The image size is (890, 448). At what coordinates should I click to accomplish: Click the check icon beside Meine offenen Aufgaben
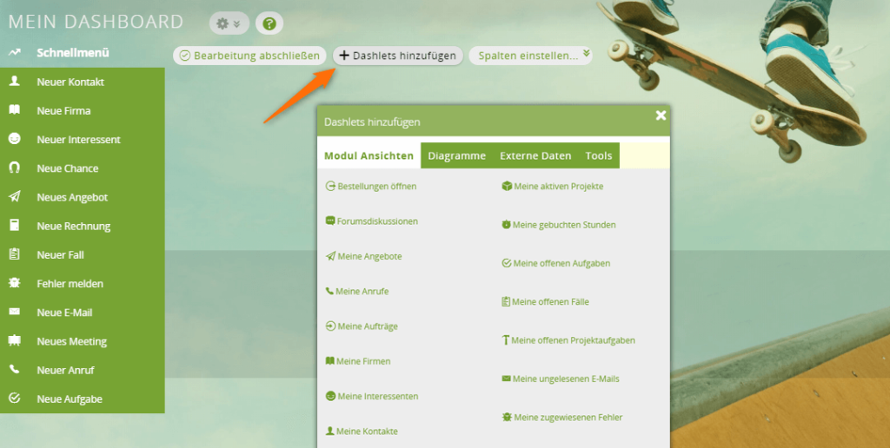tap(507, 263)
